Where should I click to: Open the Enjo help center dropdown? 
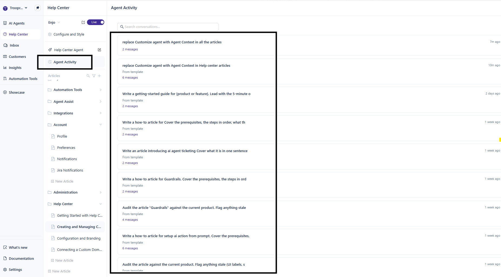point(54,22)
